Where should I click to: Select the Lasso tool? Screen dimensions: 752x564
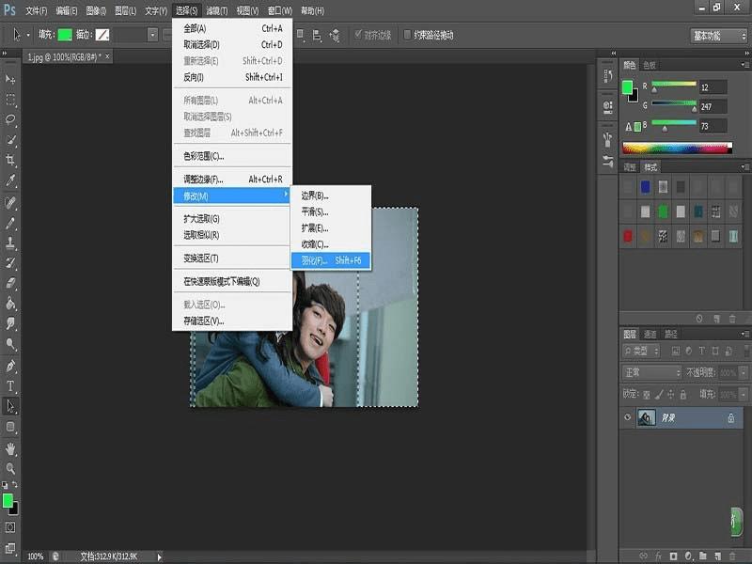(x=11, y=119)
